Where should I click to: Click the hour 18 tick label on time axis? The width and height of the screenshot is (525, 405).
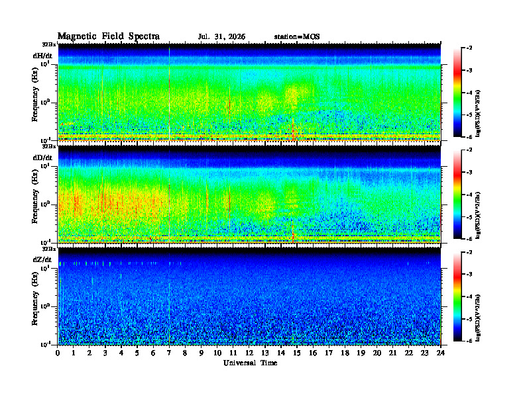[x=345, y=353]
